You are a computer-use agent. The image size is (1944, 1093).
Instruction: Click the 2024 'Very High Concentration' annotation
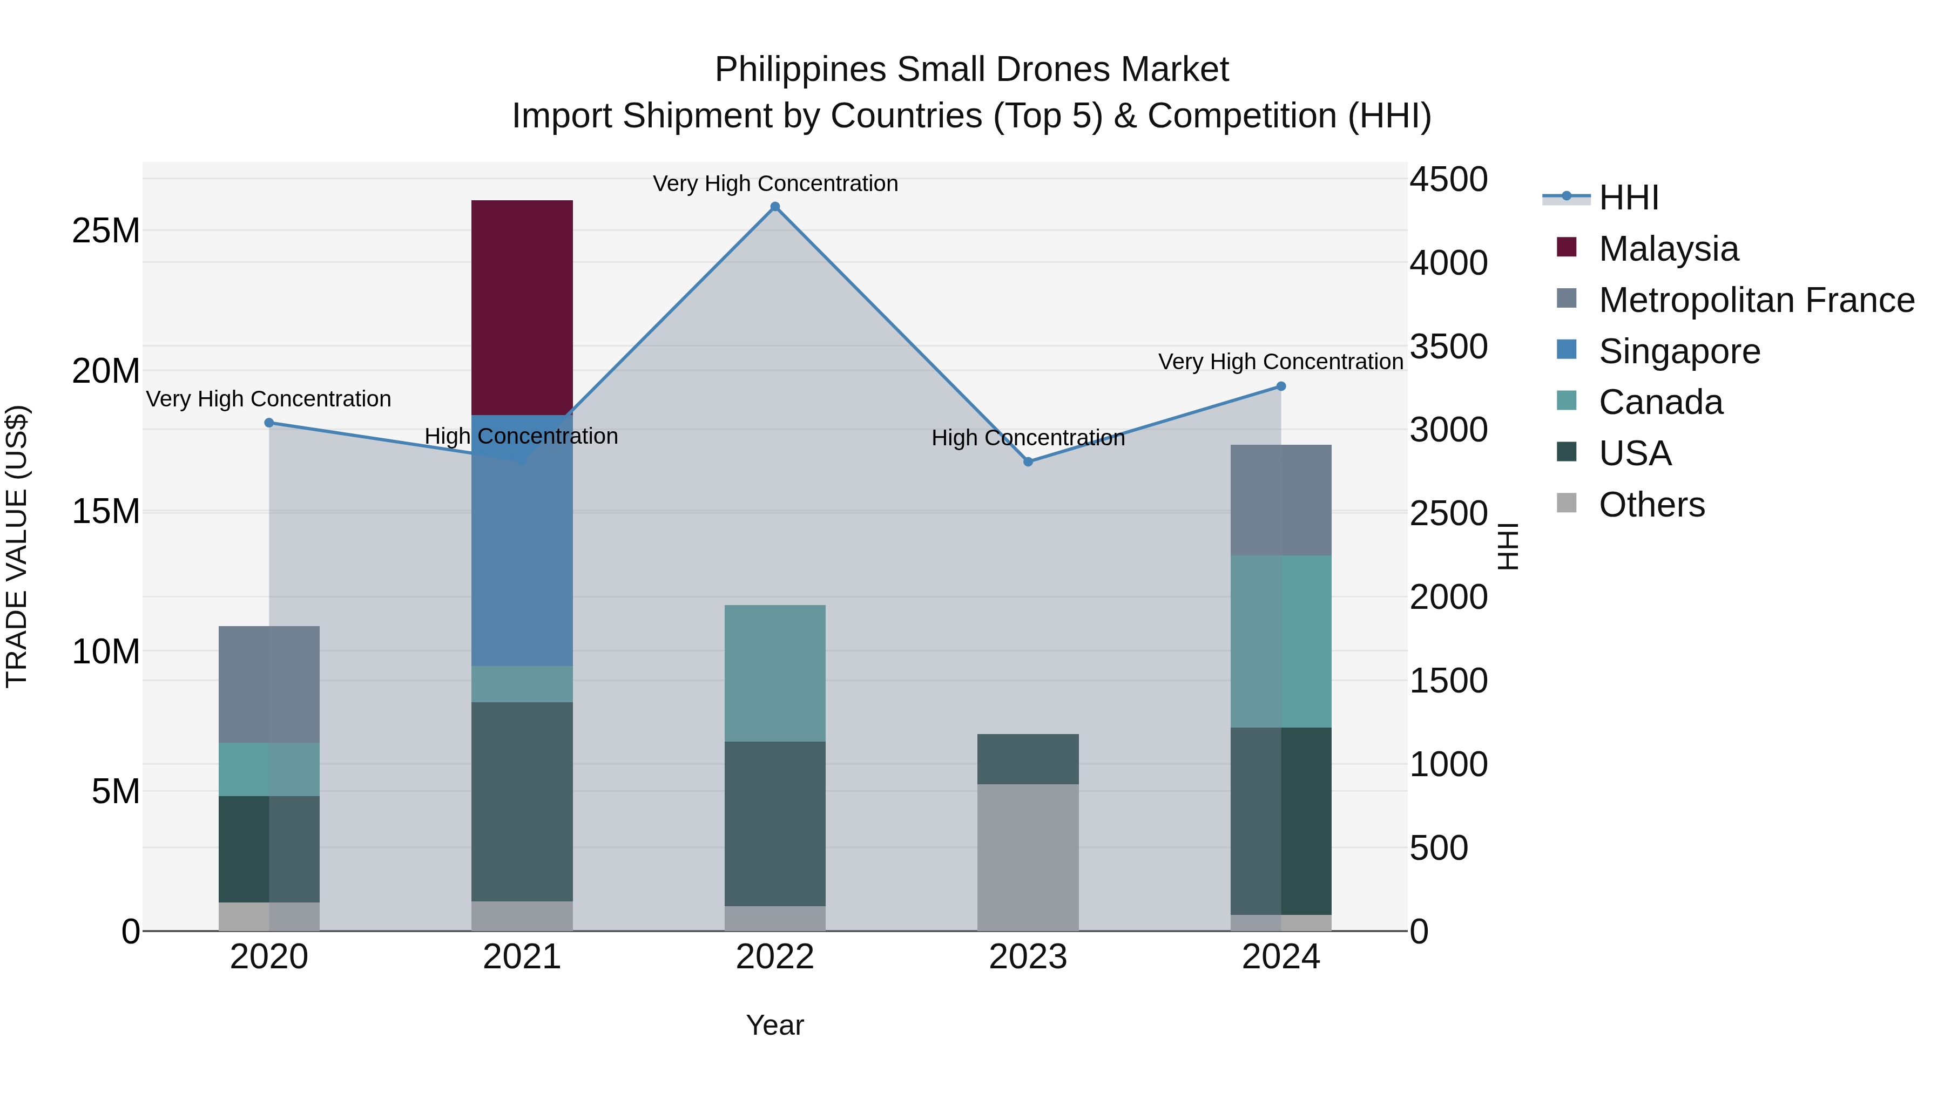1281,362
